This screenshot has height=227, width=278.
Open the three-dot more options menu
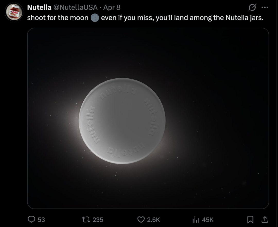pyautogui.click(x=265, y=7)
